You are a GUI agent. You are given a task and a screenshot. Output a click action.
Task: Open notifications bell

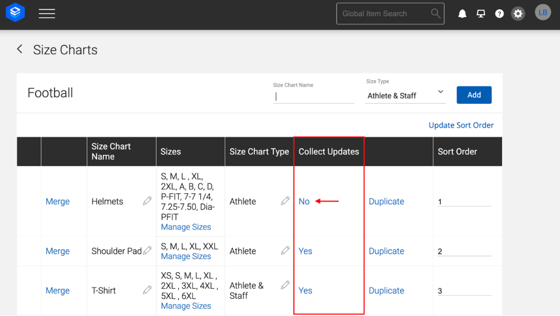coord(462,14)
